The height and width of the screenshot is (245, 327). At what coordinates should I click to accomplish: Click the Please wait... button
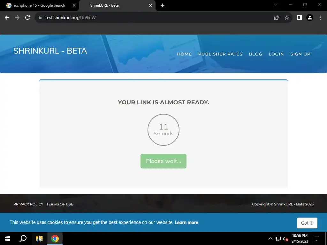coord(163,161)
